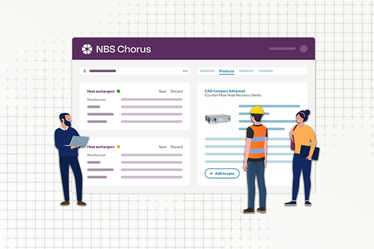Click the Manufacturer value field in orange-dot card
Image resolution: width=374 pixels, height=249 pixels.
151,155
